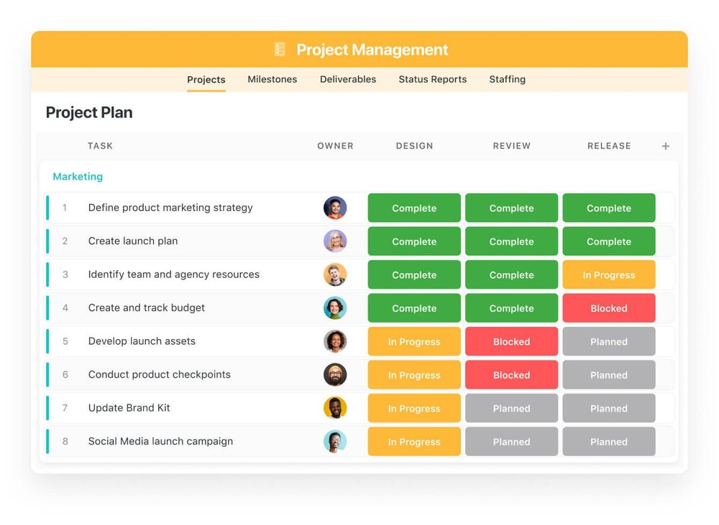Select the owner avatar on Update Brand Kit

(x=335, y=408)
